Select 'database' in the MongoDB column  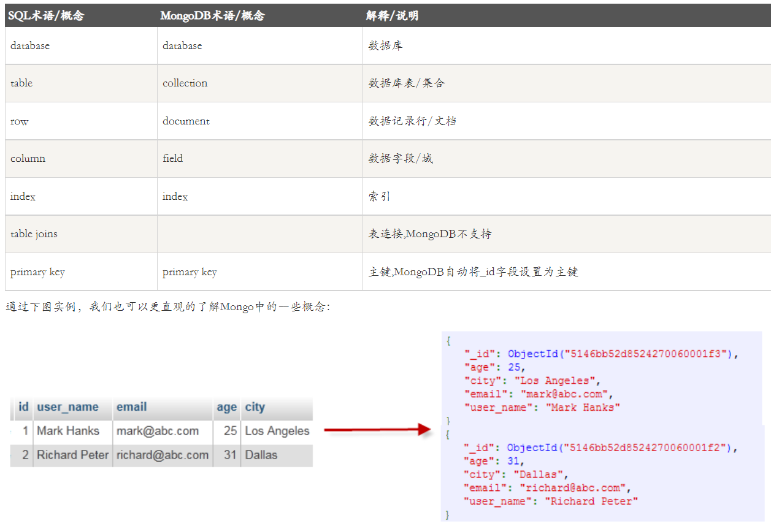[x=260, y=45]
